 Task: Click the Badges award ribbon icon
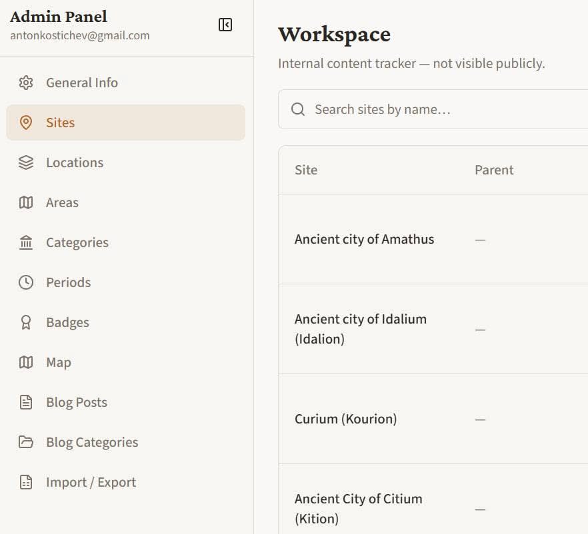26,322
